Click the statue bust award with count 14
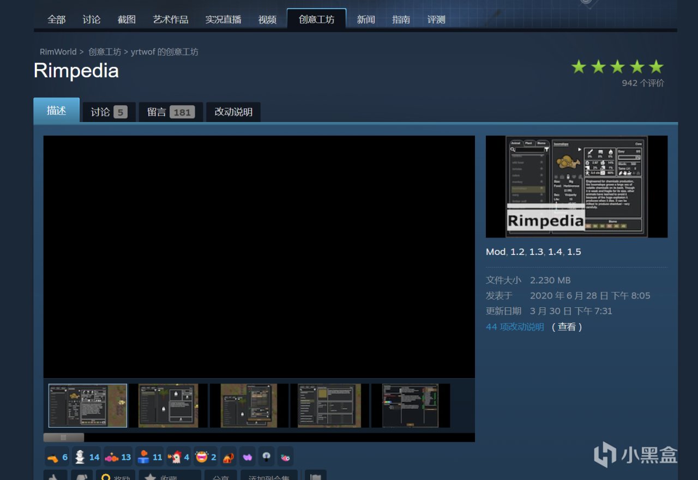698x480 pixels. [x=87, y=457]
